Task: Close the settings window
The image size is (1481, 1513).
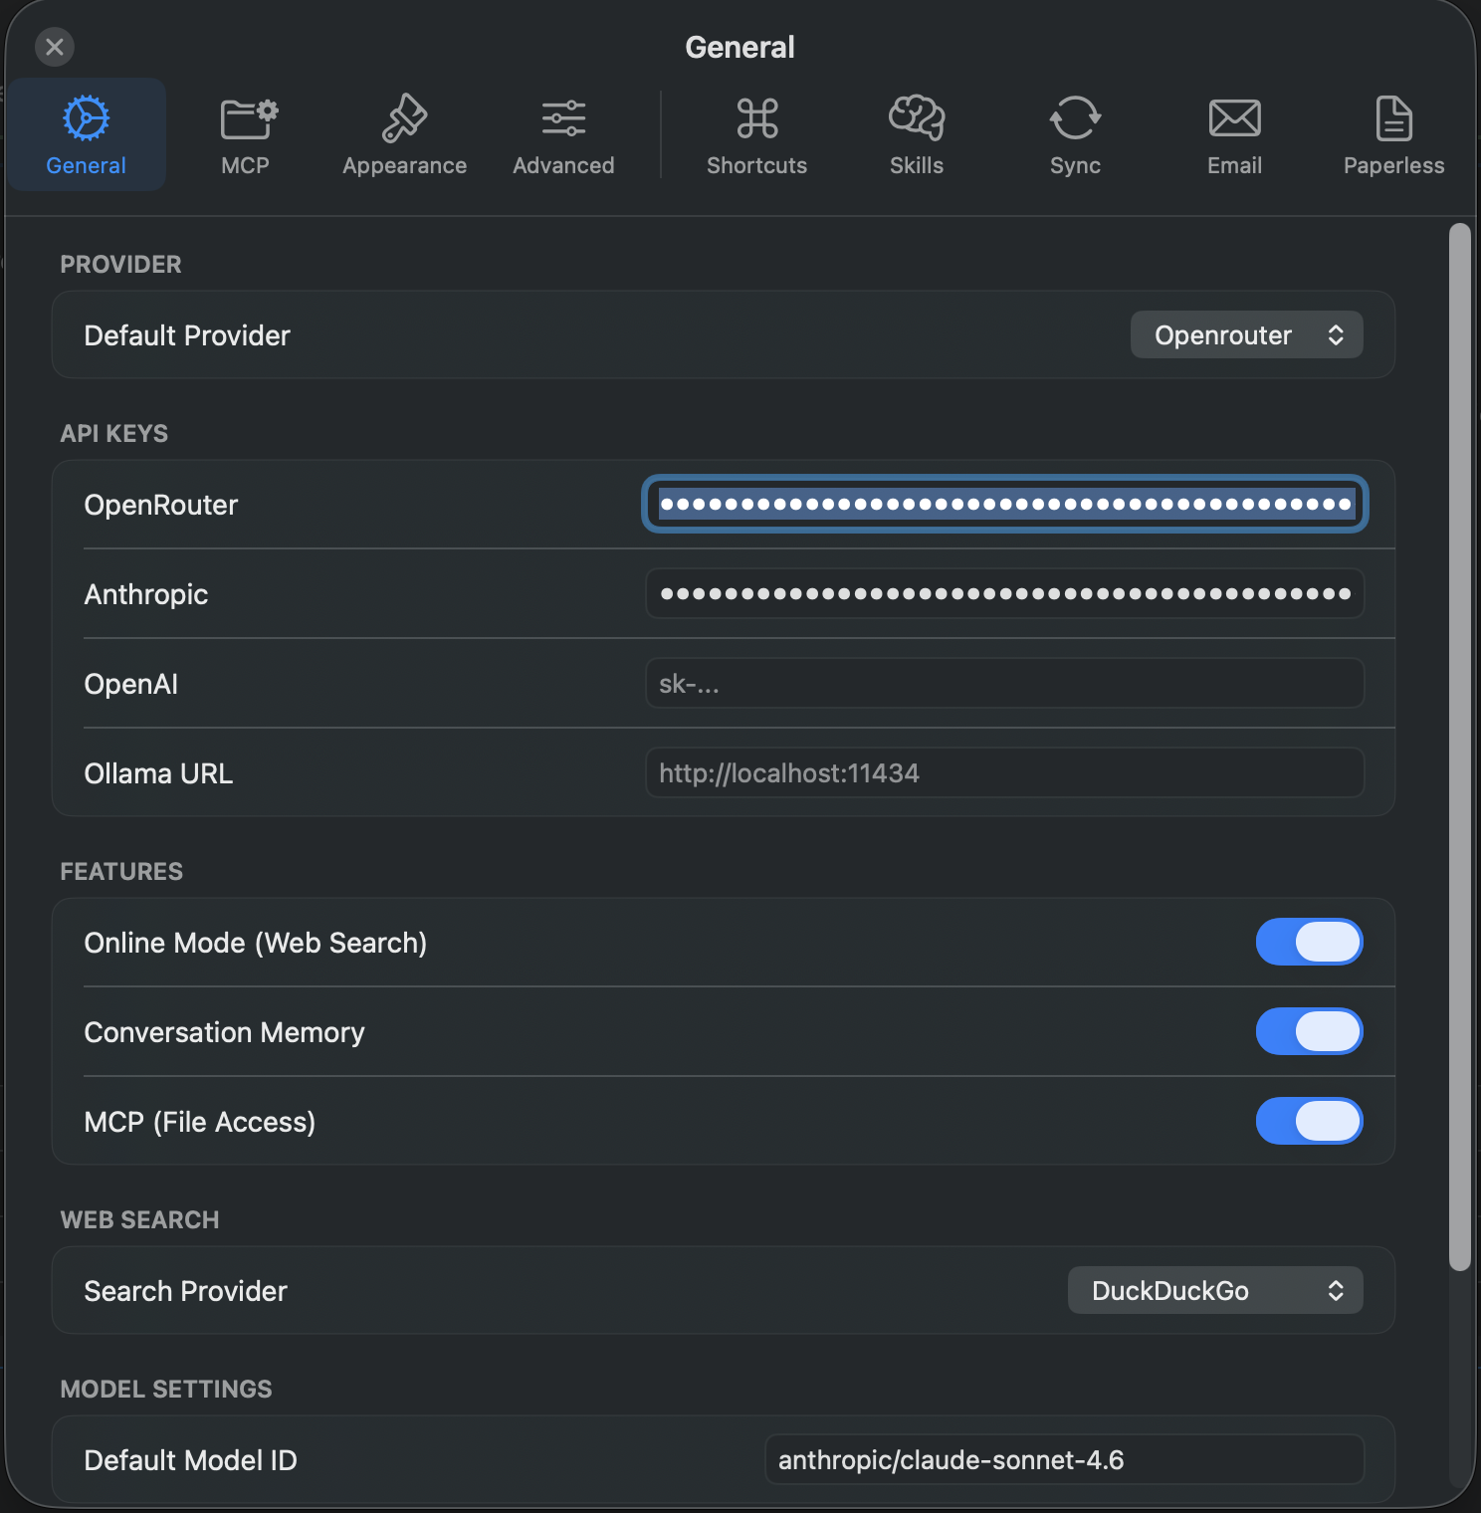Action: [x=55, y=47]
